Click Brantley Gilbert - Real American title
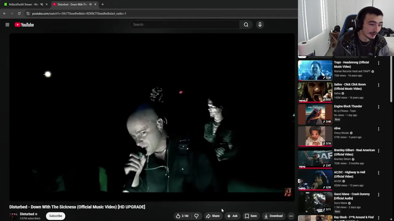The image size is (394, 221). point(354,152)
